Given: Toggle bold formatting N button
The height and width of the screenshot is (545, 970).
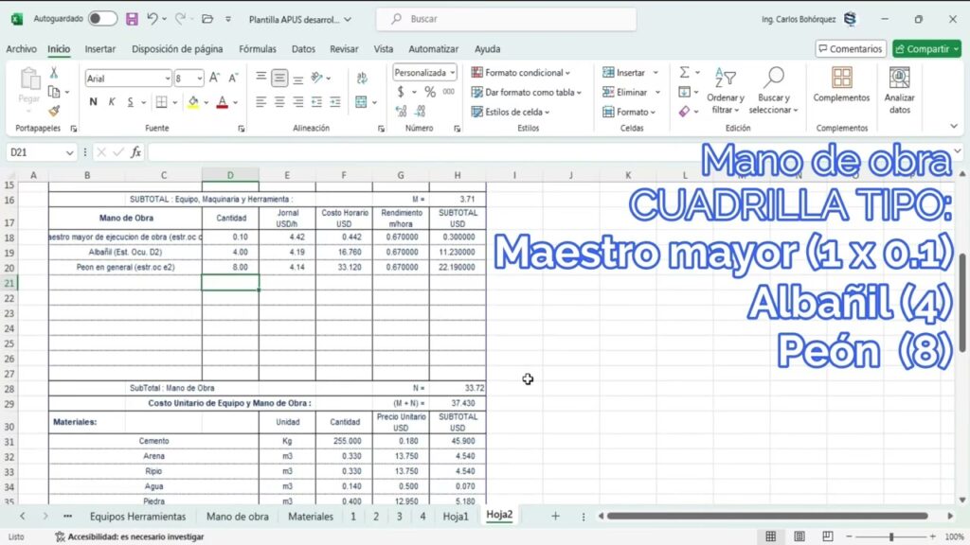Looking at the screenshot, I should point(93,102).
